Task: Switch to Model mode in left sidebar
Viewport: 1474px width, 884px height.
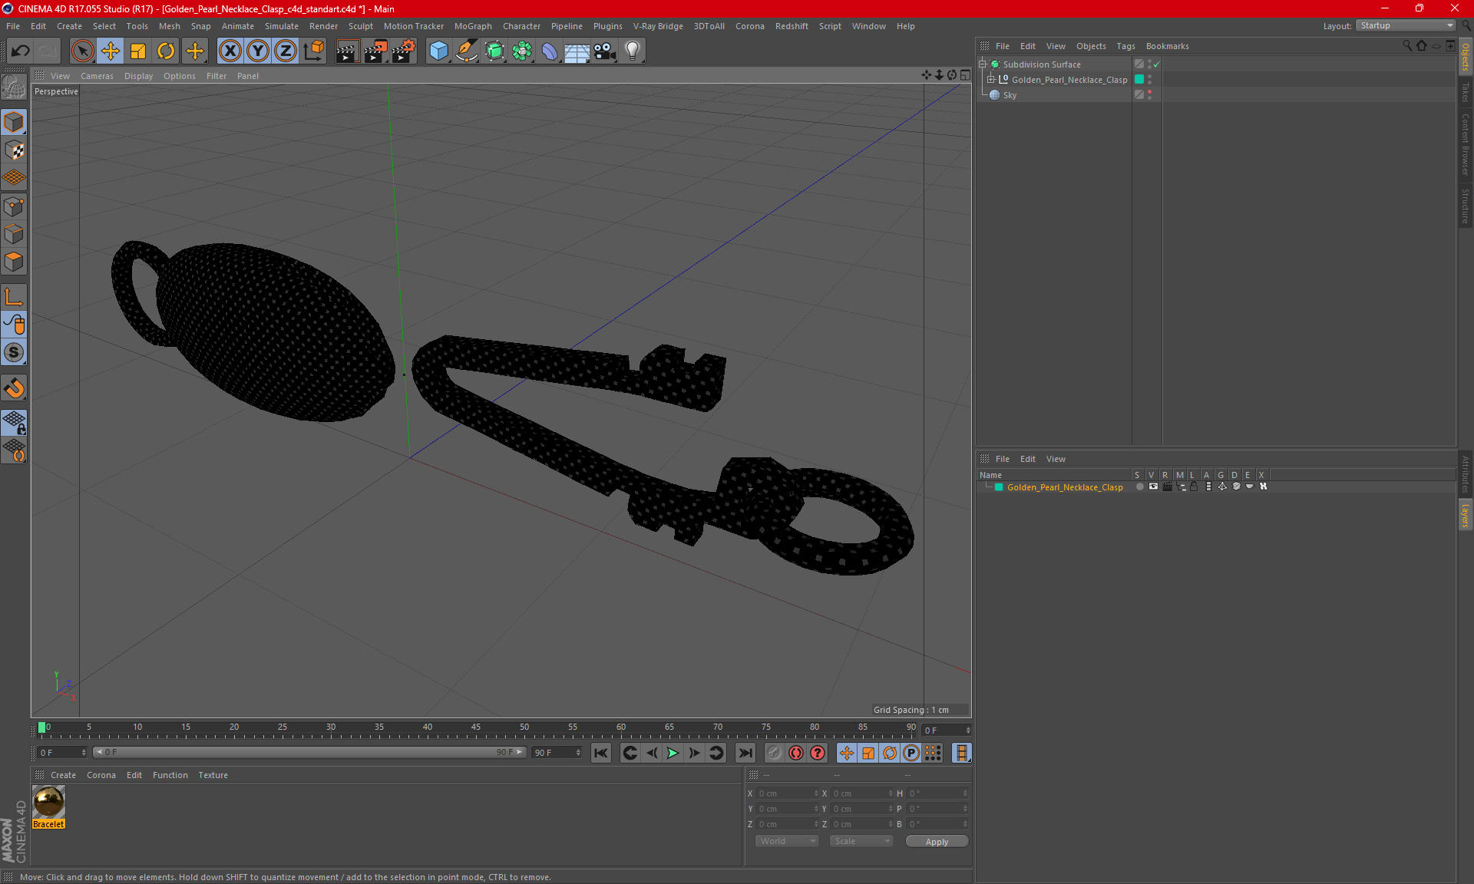Action: [x=14, y=122]
